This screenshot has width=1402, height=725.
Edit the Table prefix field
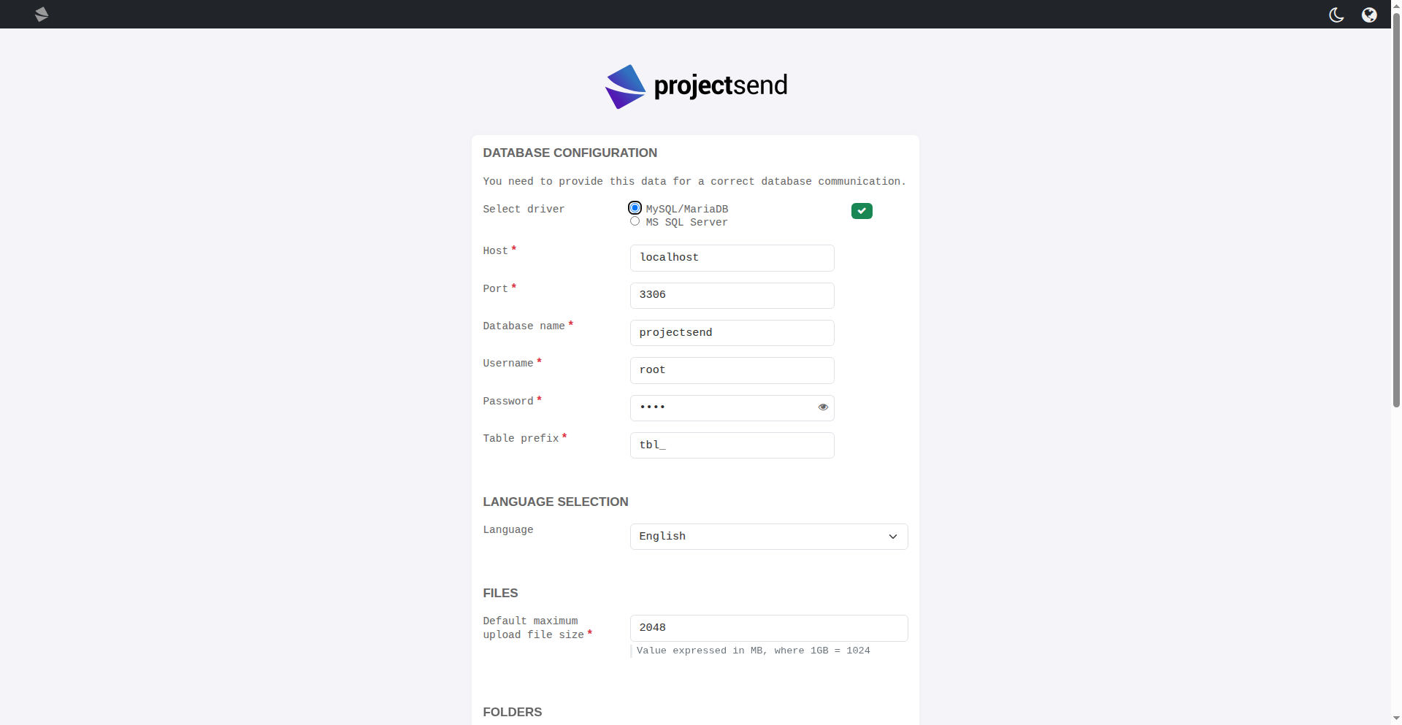coord(732,445)
